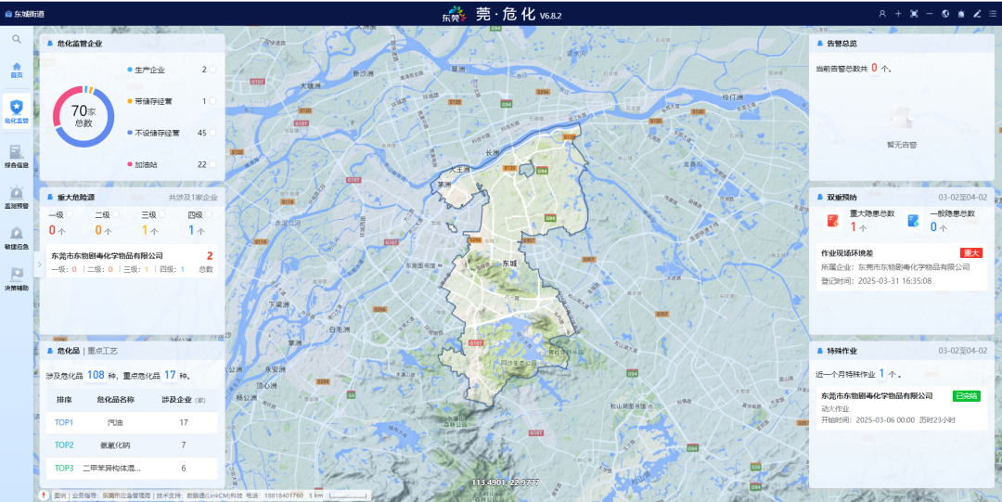Click the 共涉及1家企业 text
Image resolution: width=1002 pixels, height=502 pixels.
[193, 197]
